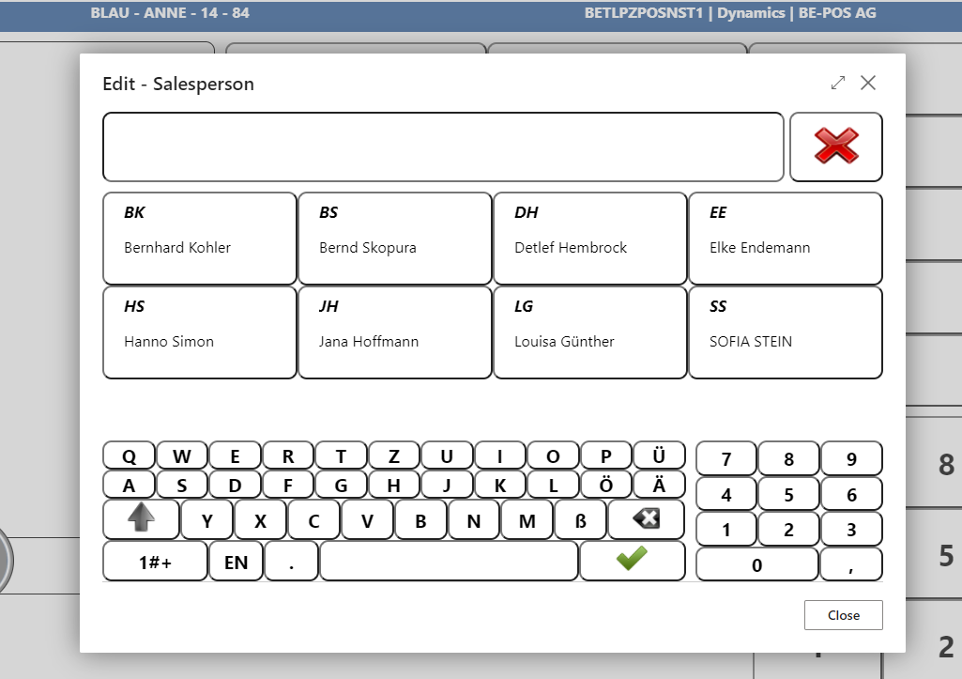This screenshot has width=962, height=679.
Task: Select Jana Hoffmann tile
Action: point(394,332)
